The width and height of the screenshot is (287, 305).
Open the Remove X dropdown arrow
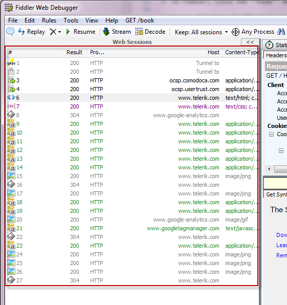click(x=59, y=32)
